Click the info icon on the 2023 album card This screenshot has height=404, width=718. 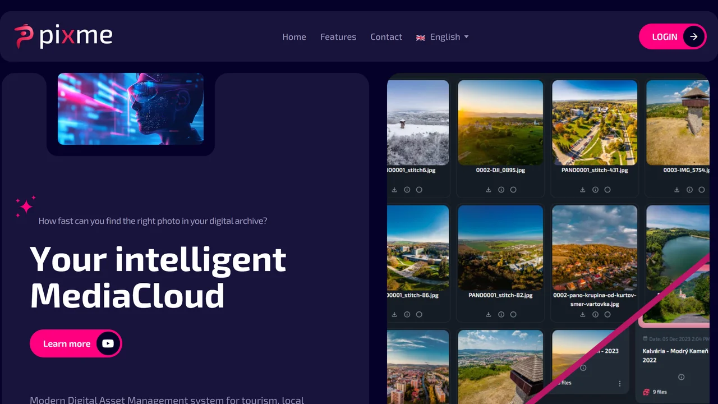click(x=583, y=368)
